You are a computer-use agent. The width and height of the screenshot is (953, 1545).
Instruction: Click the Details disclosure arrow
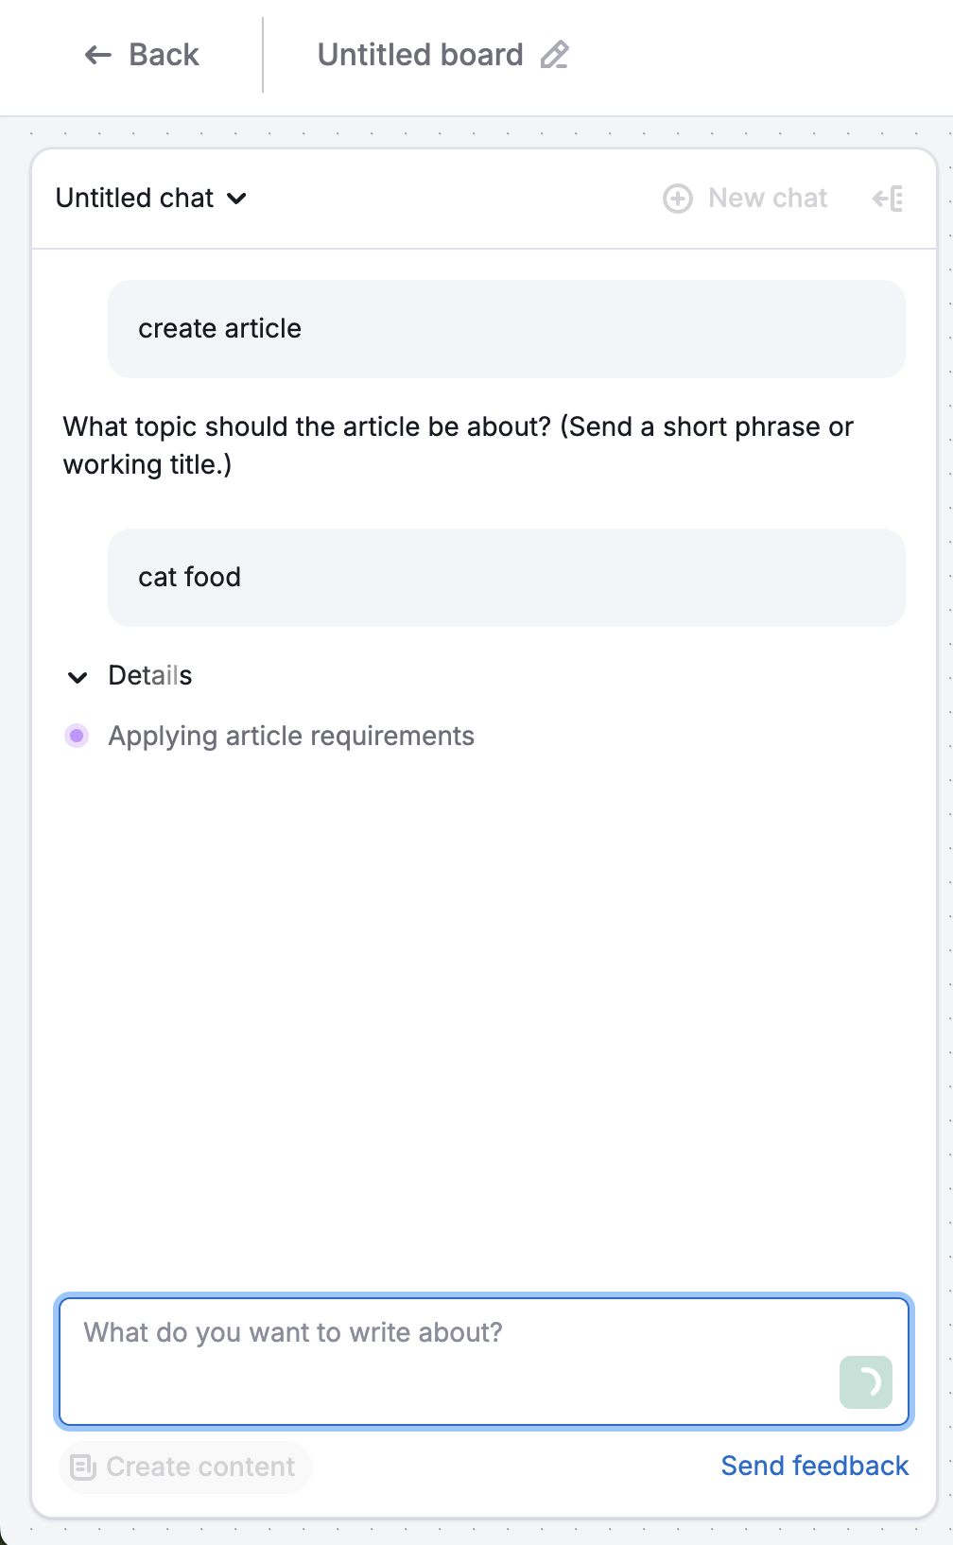click(x=78, y=676)
